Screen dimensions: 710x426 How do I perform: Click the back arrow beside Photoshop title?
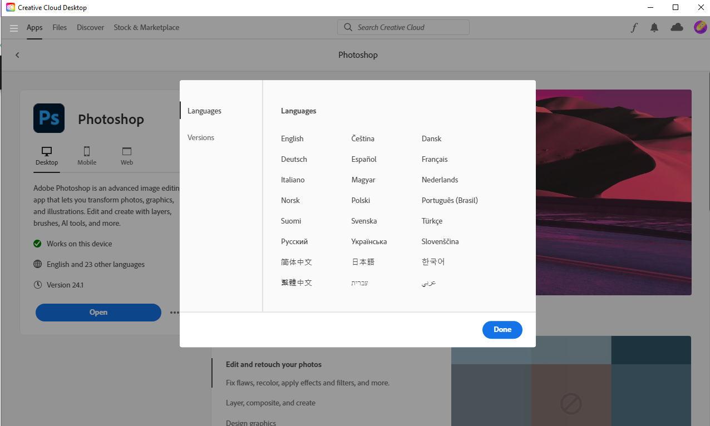[x=17, y=55]
